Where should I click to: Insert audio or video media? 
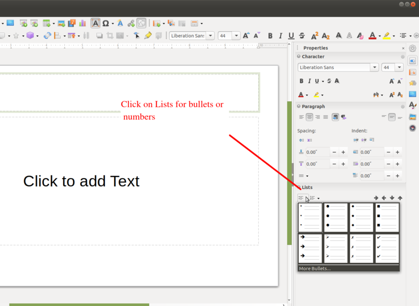(72, 23)
